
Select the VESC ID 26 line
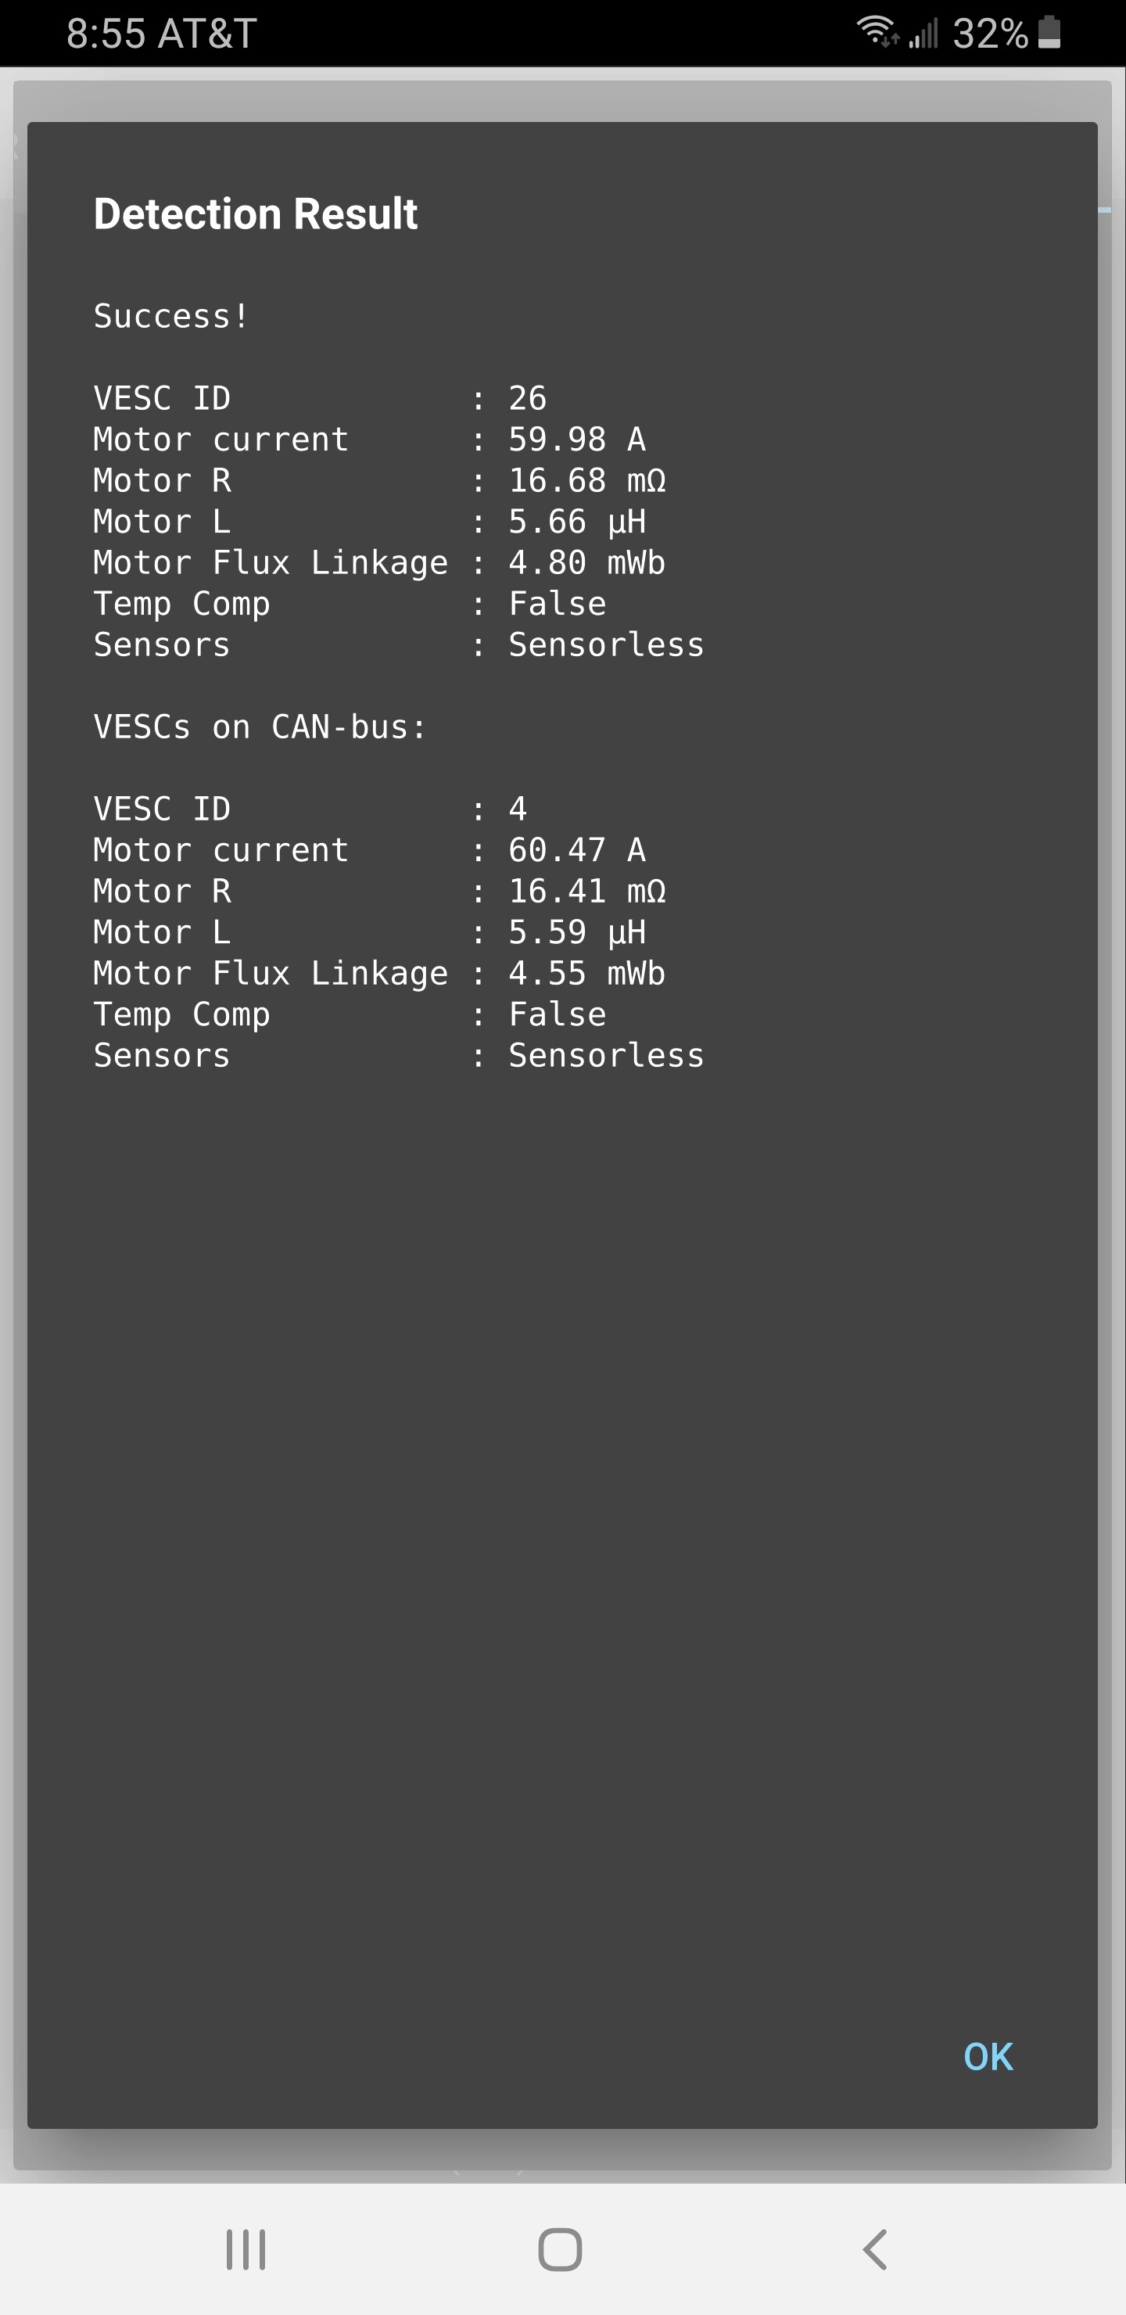(x=320, y=398)
